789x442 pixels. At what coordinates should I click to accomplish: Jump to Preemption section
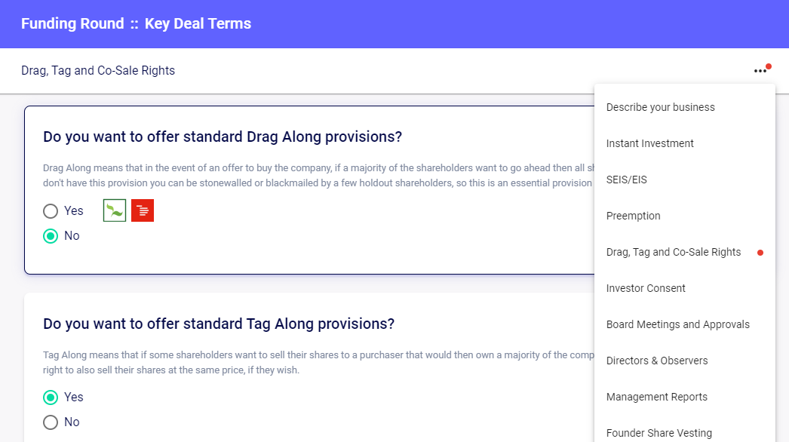pos(633,216)
